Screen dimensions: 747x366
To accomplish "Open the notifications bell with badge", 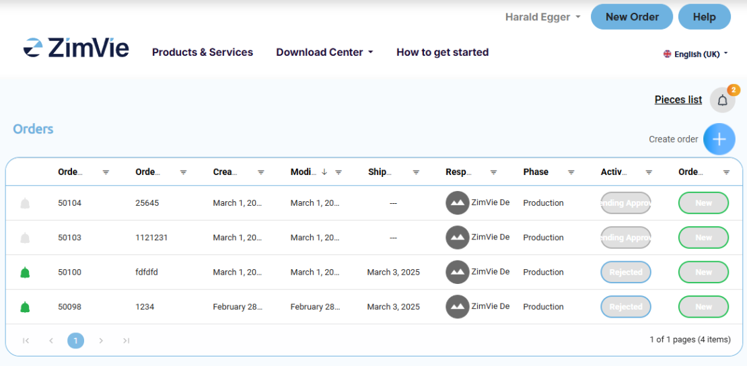I will coord(722,100).
